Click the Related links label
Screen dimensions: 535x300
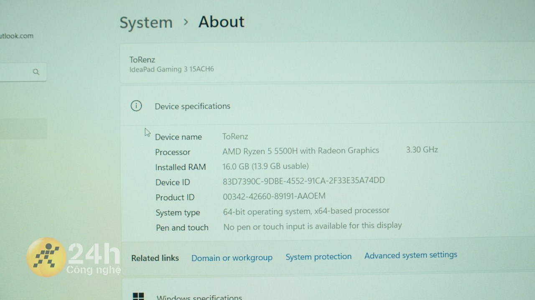click(155, 258)
